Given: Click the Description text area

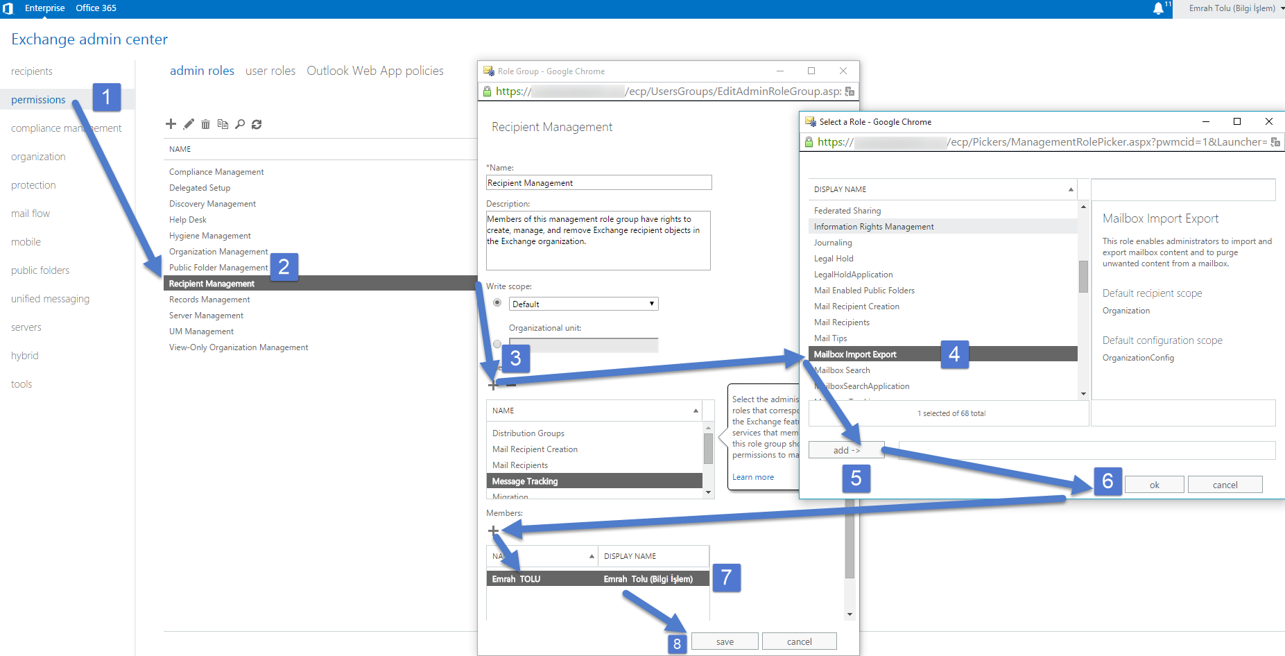Looking at the screenshot, I should click(598, 241).
